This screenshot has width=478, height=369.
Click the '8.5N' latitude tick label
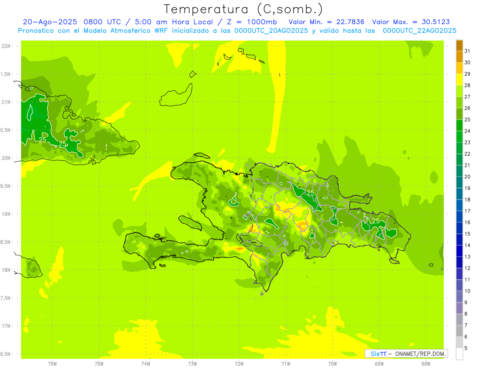pyautogui.click(x=6, y=242)
